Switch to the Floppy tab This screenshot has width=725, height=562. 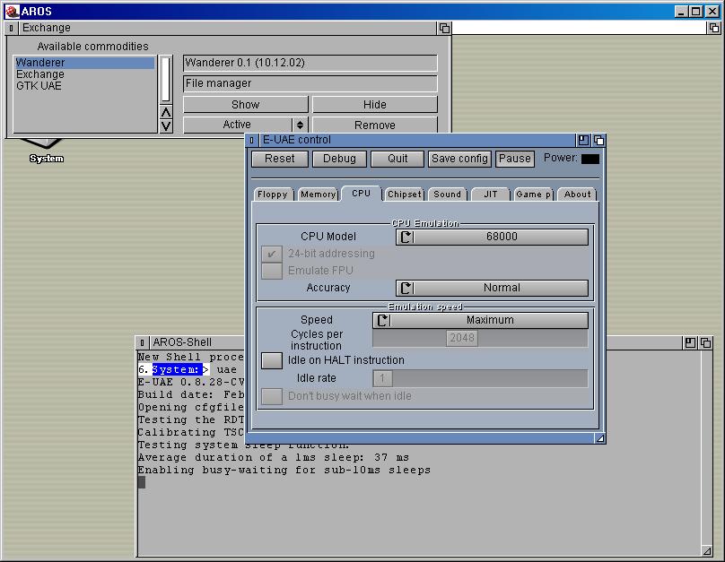(x=273, y=195)
